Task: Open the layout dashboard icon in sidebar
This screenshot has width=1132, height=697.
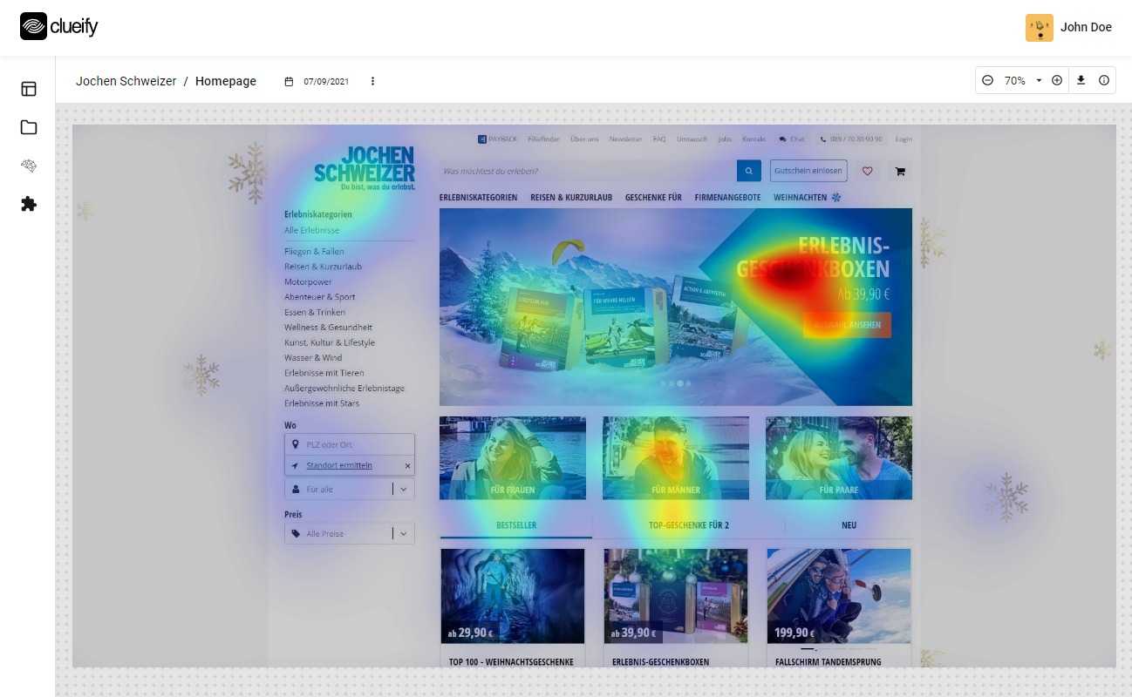Action: 29,89
